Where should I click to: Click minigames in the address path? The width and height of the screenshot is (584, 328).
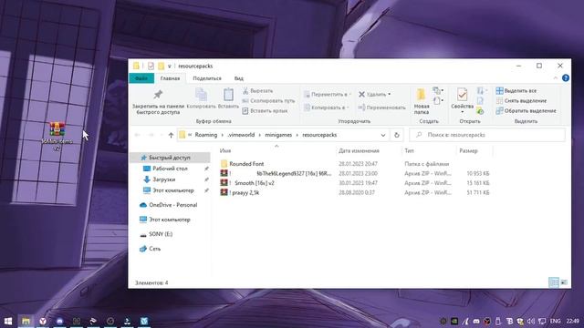[x=278, y=135]
